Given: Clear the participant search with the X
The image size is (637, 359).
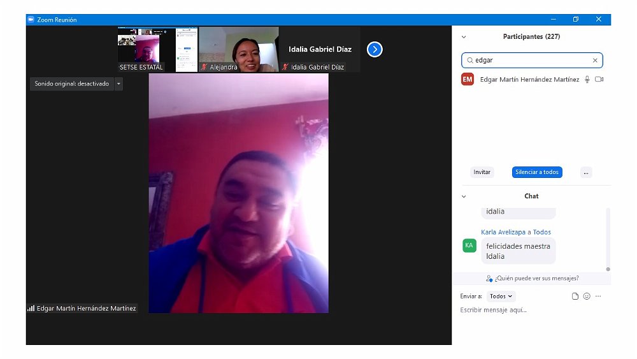Looking at the screenshot, I should coord(595,61).
